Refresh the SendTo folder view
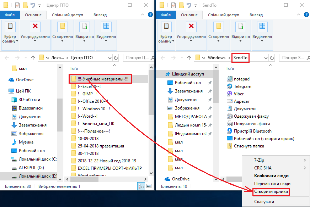310x207 pixels. click(x=272, y=58)
